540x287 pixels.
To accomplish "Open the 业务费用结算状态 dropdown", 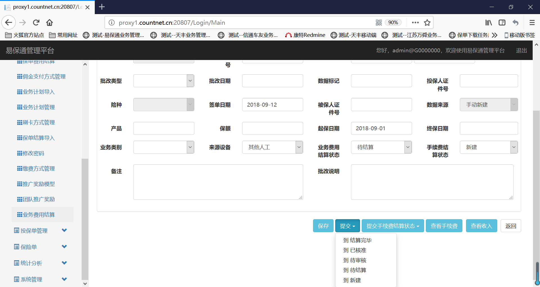I will coord(381,147).
